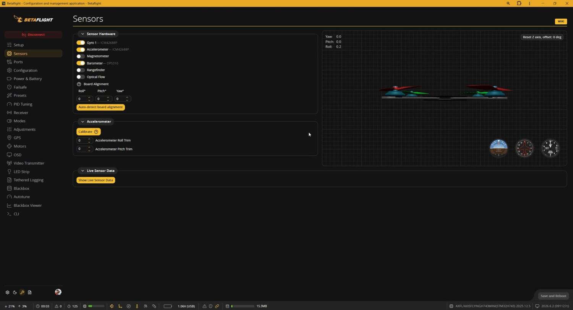573x310 pixels.
Task: Collapse the Live Sensor Data section
Action: point(83,171)
